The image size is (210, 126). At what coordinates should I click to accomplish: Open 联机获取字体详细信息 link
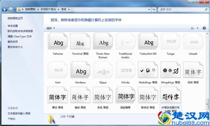tap(20, 31)
